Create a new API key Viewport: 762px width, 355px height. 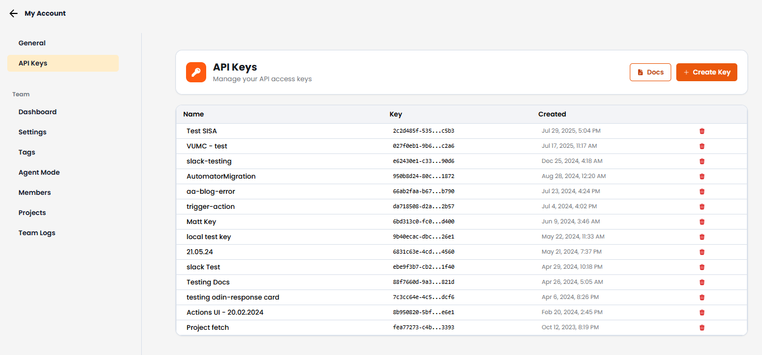pyautogui.click(x=707, y=72)
